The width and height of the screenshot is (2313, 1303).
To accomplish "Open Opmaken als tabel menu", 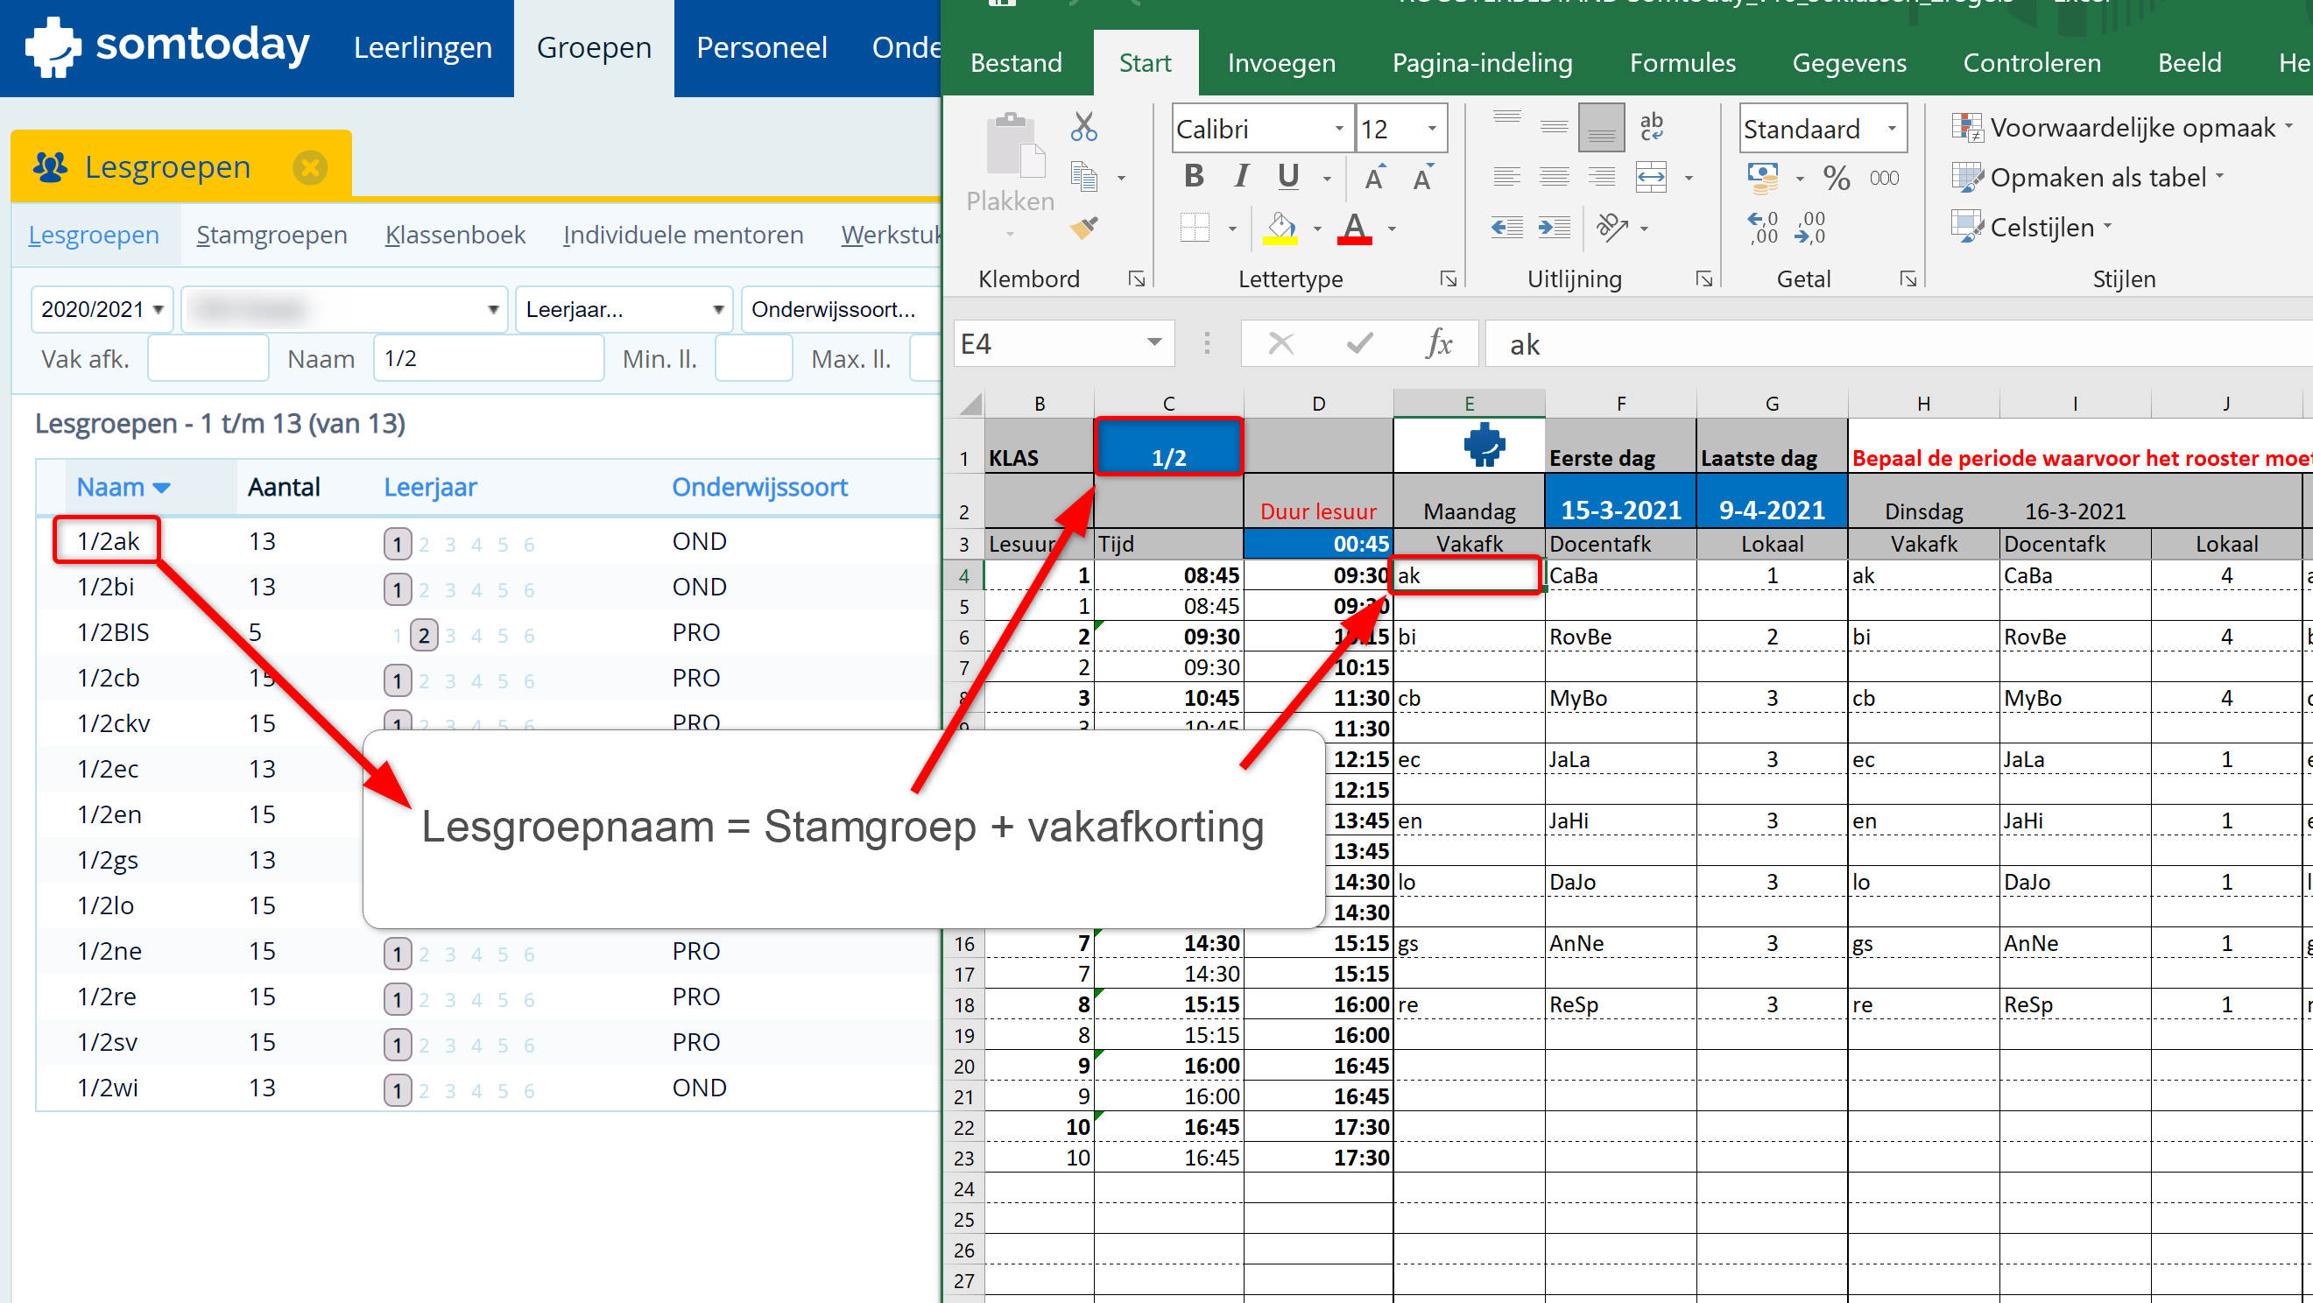I will coord(2088,177).
